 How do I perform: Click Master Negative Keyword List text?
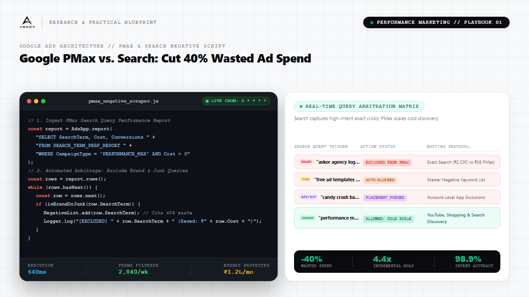point(456,180)
